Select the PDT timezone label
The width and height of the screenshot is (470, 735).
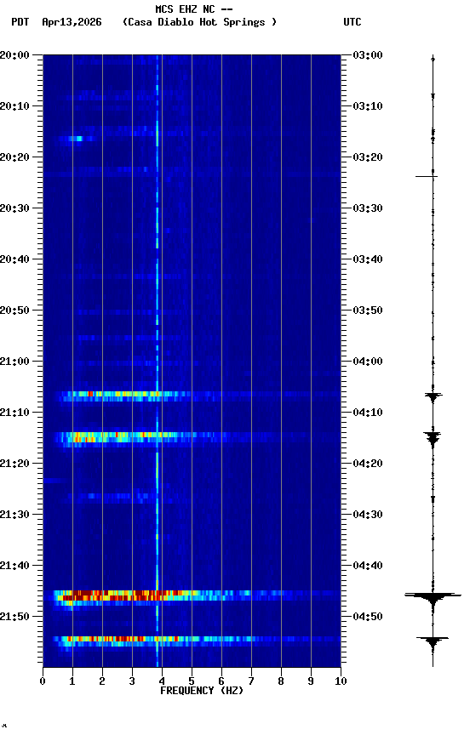point(20,22)
